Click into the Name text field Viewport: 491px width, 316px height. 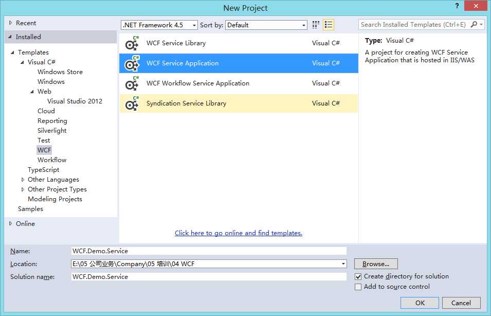click(x=209, y=251)
